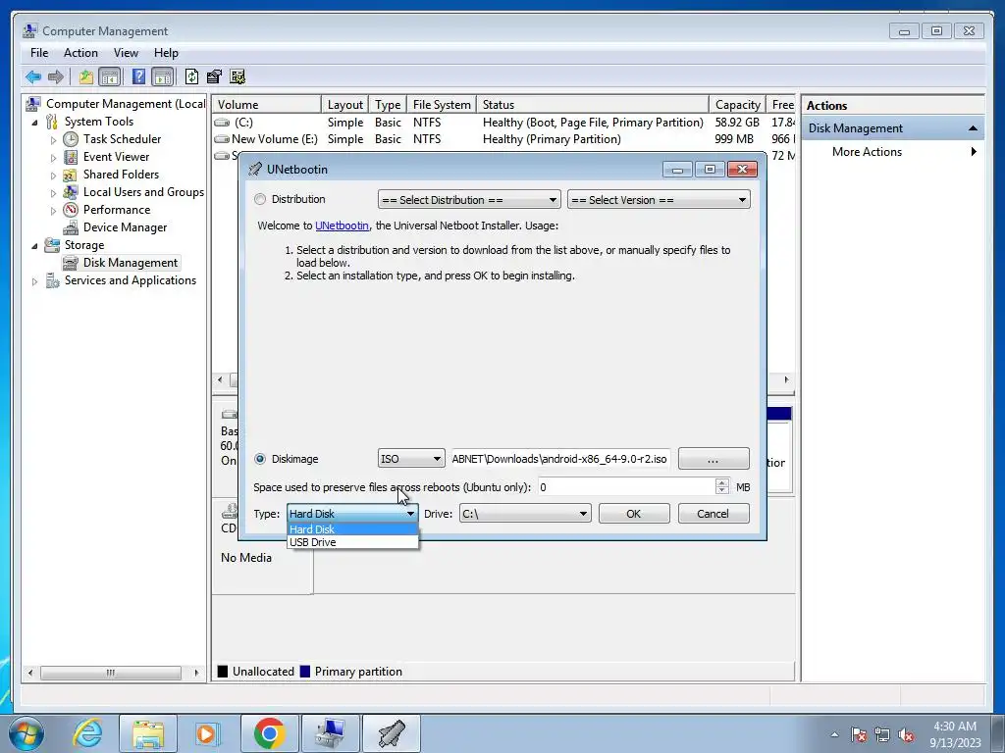Click the muted volume tray icon
1005x753 pixels.
906,735
